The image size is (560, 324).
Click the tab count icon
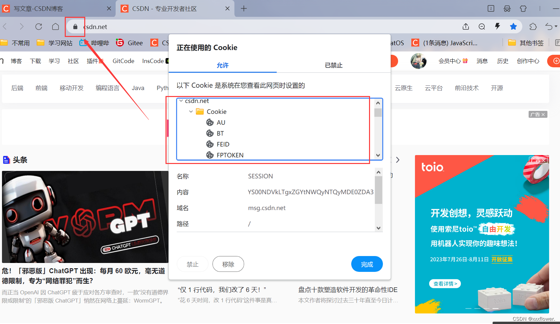(491, 9)
